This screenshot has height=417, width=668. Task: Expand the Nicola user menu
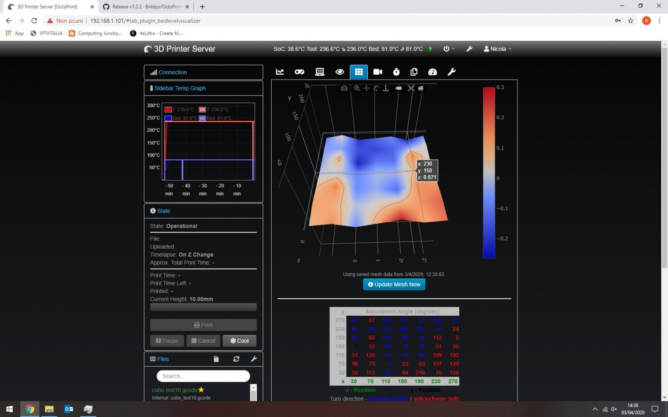(x=498, y=49)
